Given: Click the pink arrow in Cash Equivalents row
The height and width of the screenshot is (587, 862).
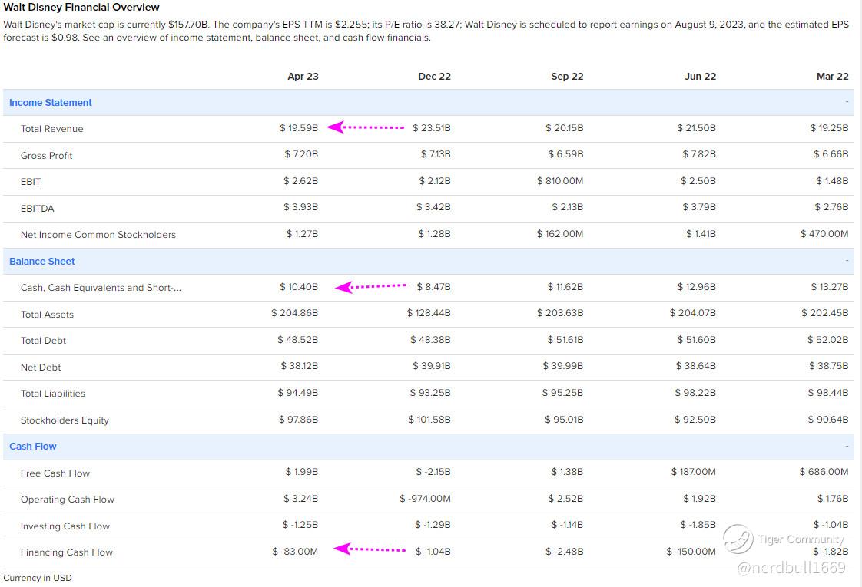Looking at the screenshot, I should 371,287.
